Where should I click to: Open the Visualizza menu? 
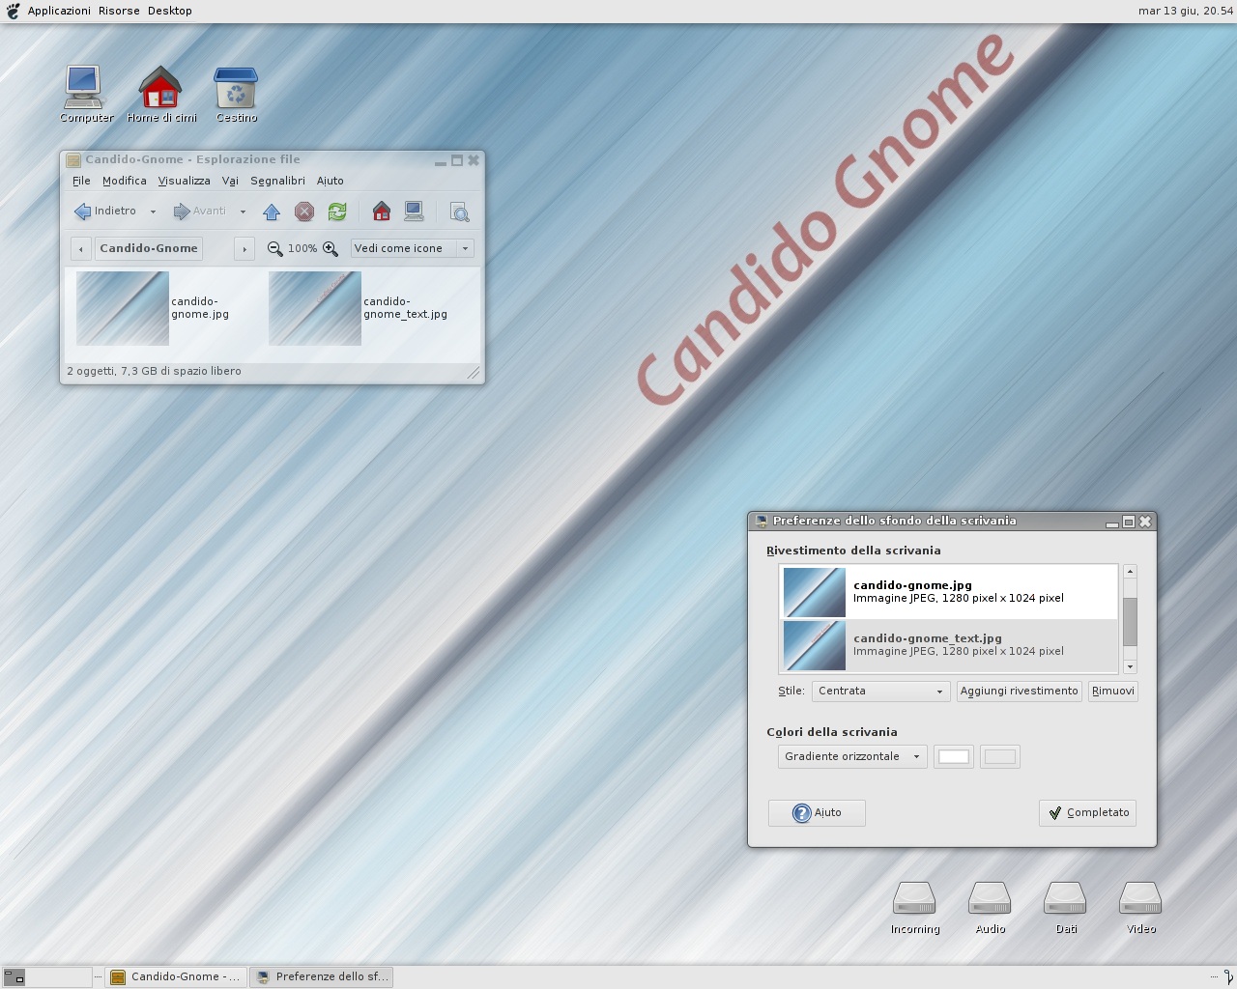click(x=185, y=181)
